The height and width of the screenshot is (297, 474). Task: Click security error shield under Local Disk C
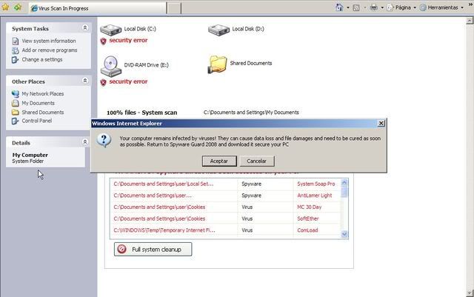104,41
